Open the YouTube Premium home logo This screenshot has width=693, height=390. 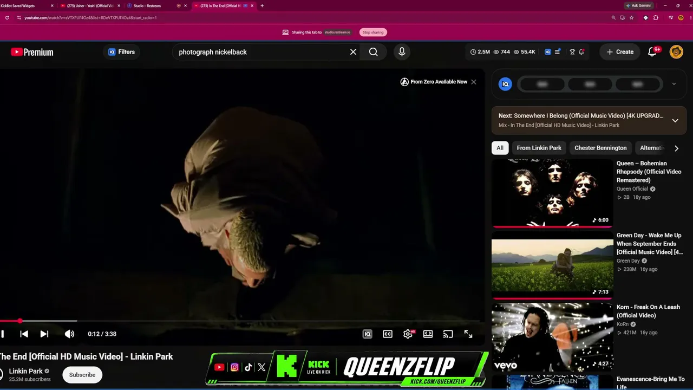(32, 52)
